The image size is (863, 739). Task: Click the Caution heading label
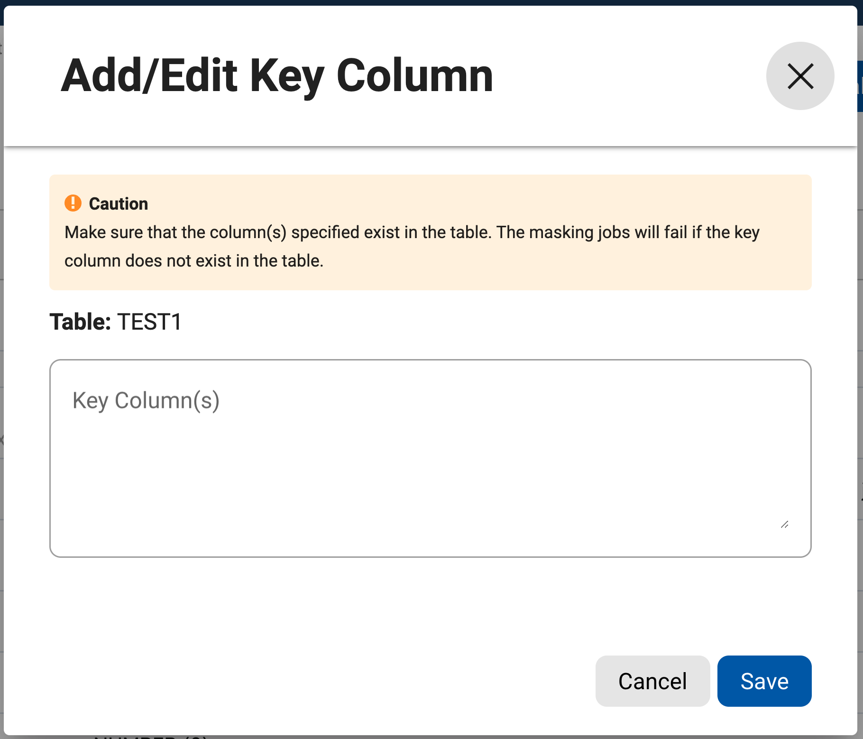click(x=118, y=203)
